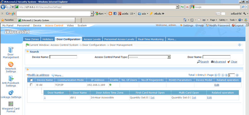
Task: Open the System menu
Action: coord(82,26)
